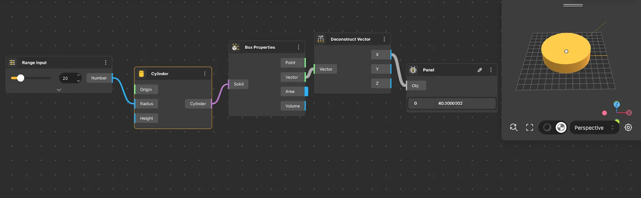Switch to shaded render mode toggle

(x=547, y=128)
